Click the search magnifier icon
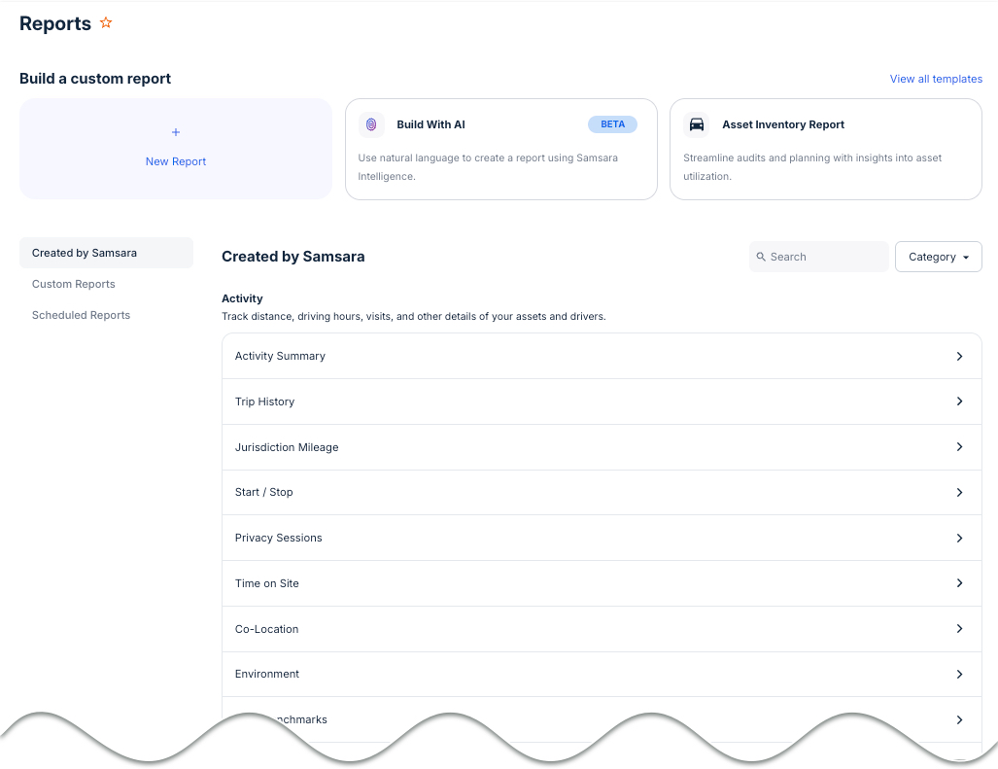Viewport: 998px width, 769px height. click(761, 257)
